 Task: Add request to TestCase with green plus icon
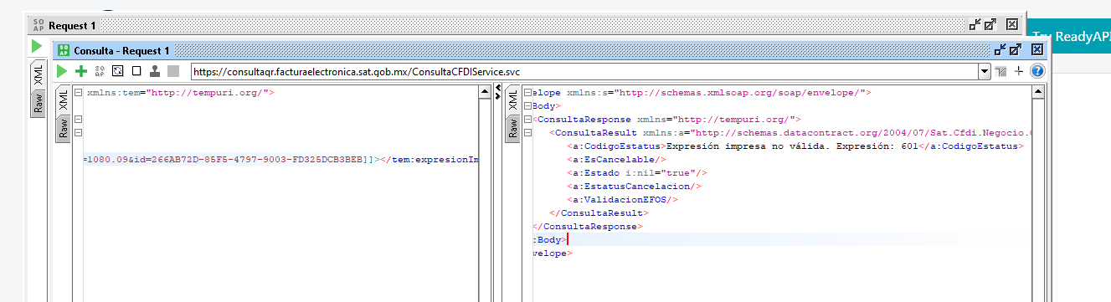point(81,72)
